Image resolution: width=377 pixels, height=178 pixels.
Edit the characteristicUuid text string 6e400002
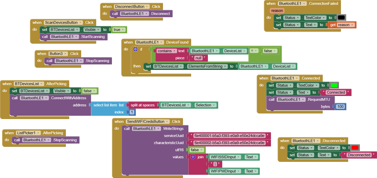[230, 143]
